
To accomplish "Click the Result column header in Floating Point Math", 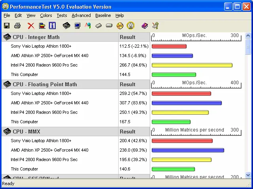I will point(134,84).
